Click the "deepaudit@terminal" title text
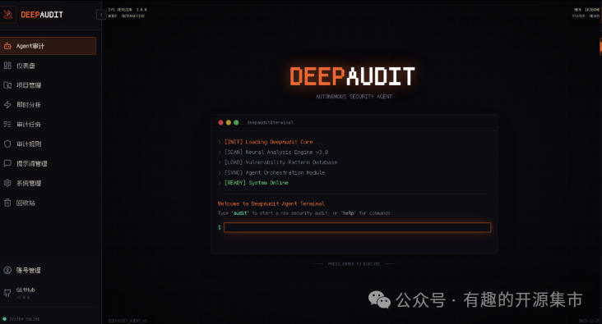 (x=270, y=122)
